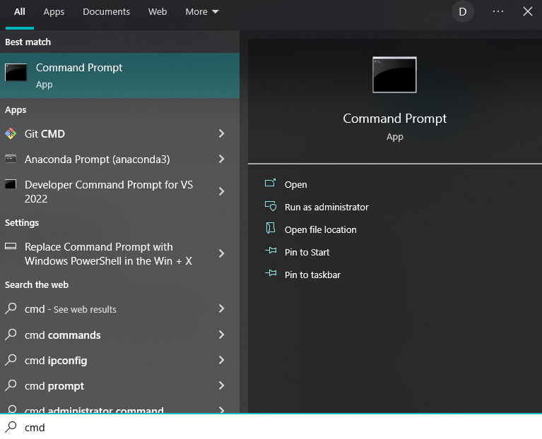Expand Git CMD options chevron
The height and width of the screenshot is (439, 542).
(222, 133)
